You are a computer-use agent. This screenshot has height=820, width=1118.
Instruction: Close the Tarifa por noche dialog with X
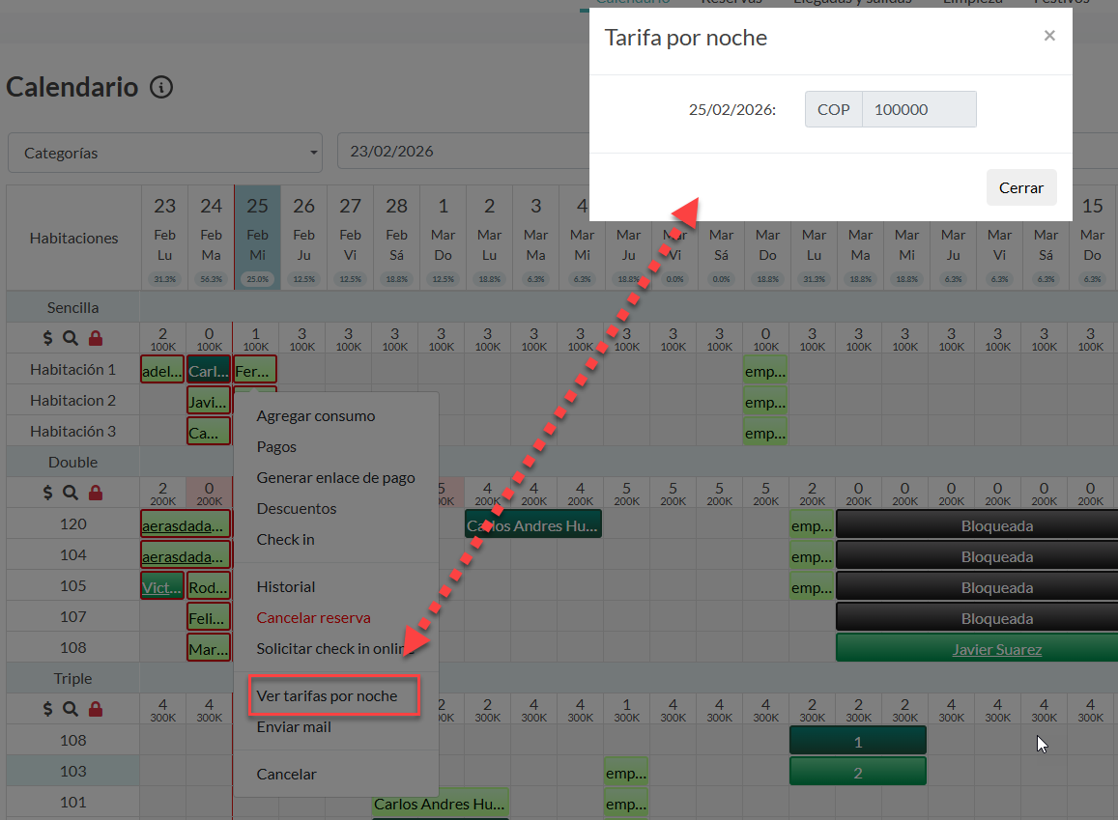click(1049, 36)
